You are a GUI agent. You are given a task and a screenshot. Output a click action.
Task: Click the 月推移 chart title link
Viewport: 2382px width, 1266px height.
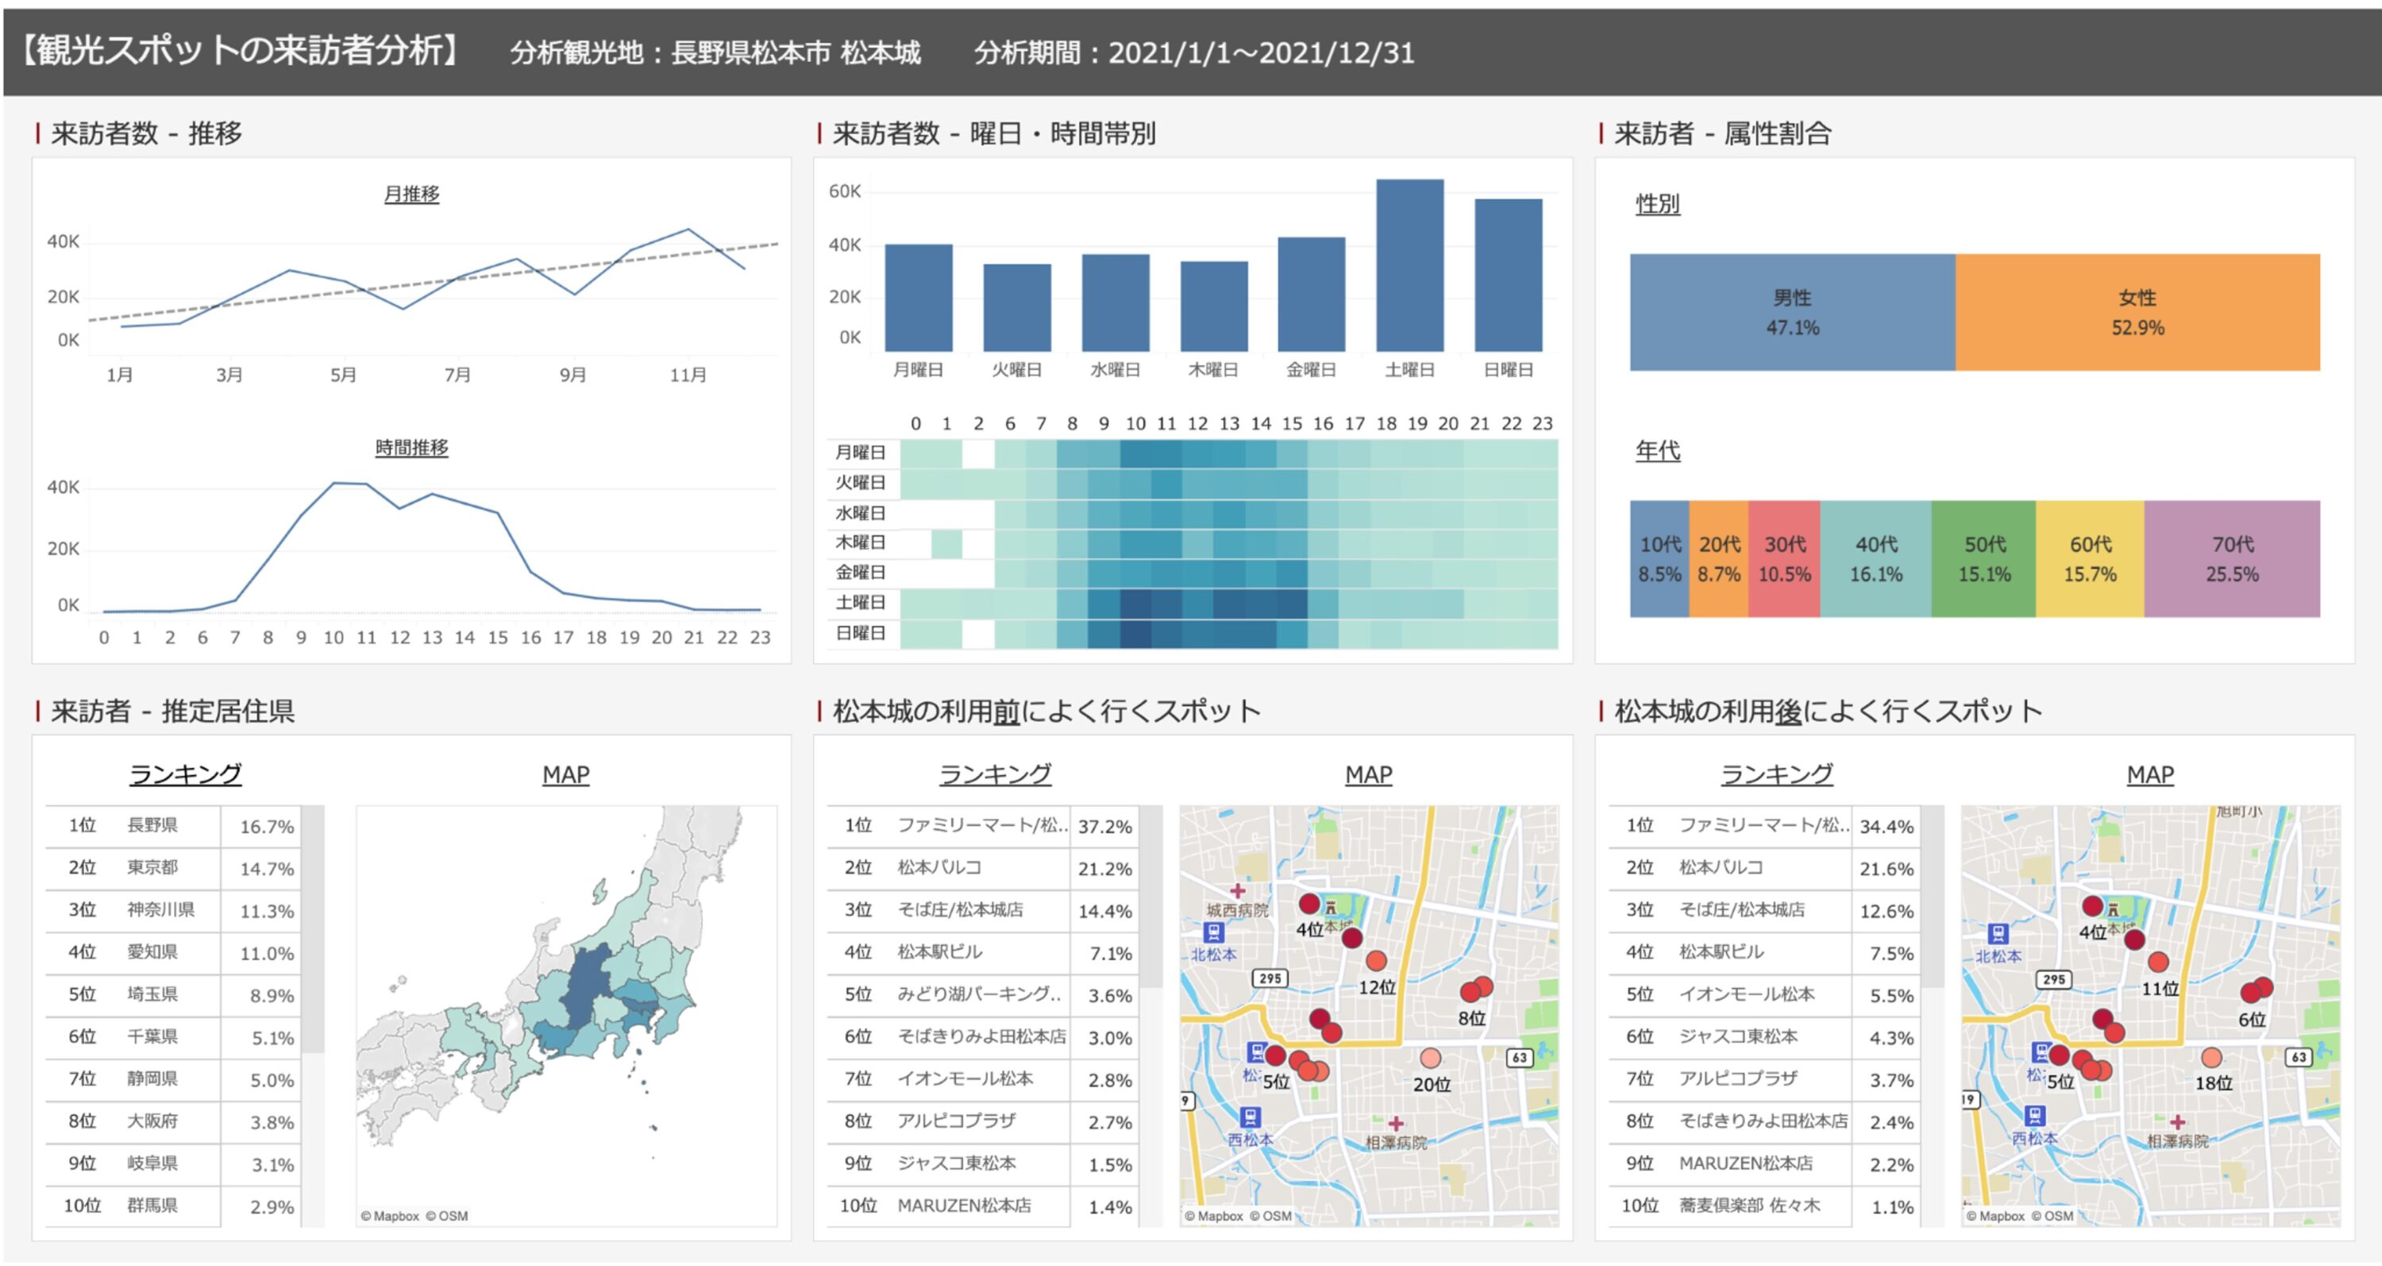point(411,195)
